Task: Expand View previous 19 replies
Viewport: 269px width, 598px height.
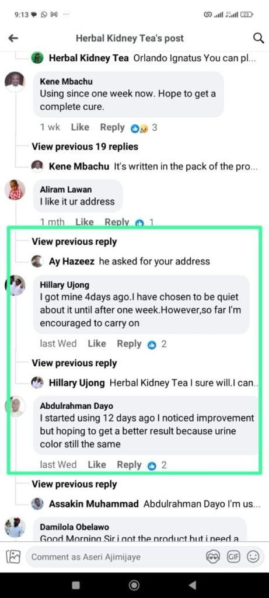Action: (x=85, y=147)
